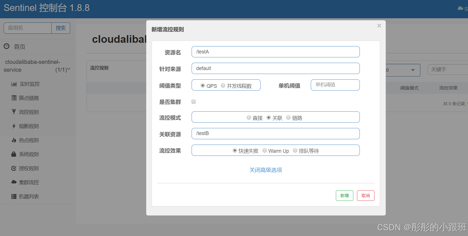Click the lightning bolt icon for 熔断规则

14,126
